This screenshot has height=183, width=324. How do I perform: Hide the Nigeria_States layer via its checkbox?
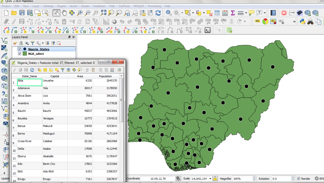19,49
